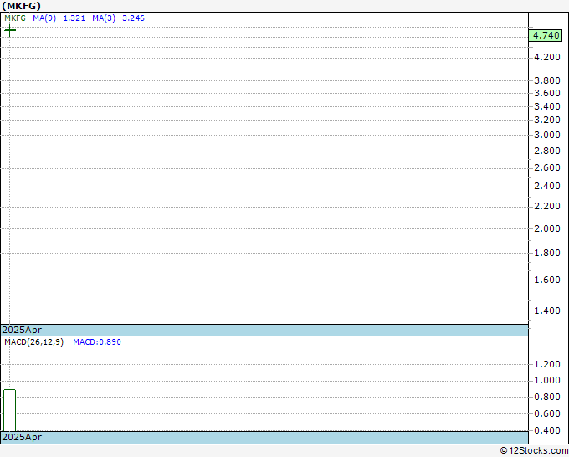
Task: Click the 1.200 MACD axis label
Action: [x=547, y=364]
